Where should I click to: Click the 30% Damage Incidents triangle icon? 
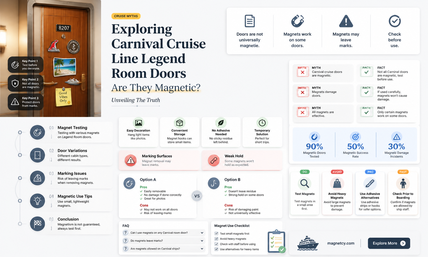click(x=397, y=137)
